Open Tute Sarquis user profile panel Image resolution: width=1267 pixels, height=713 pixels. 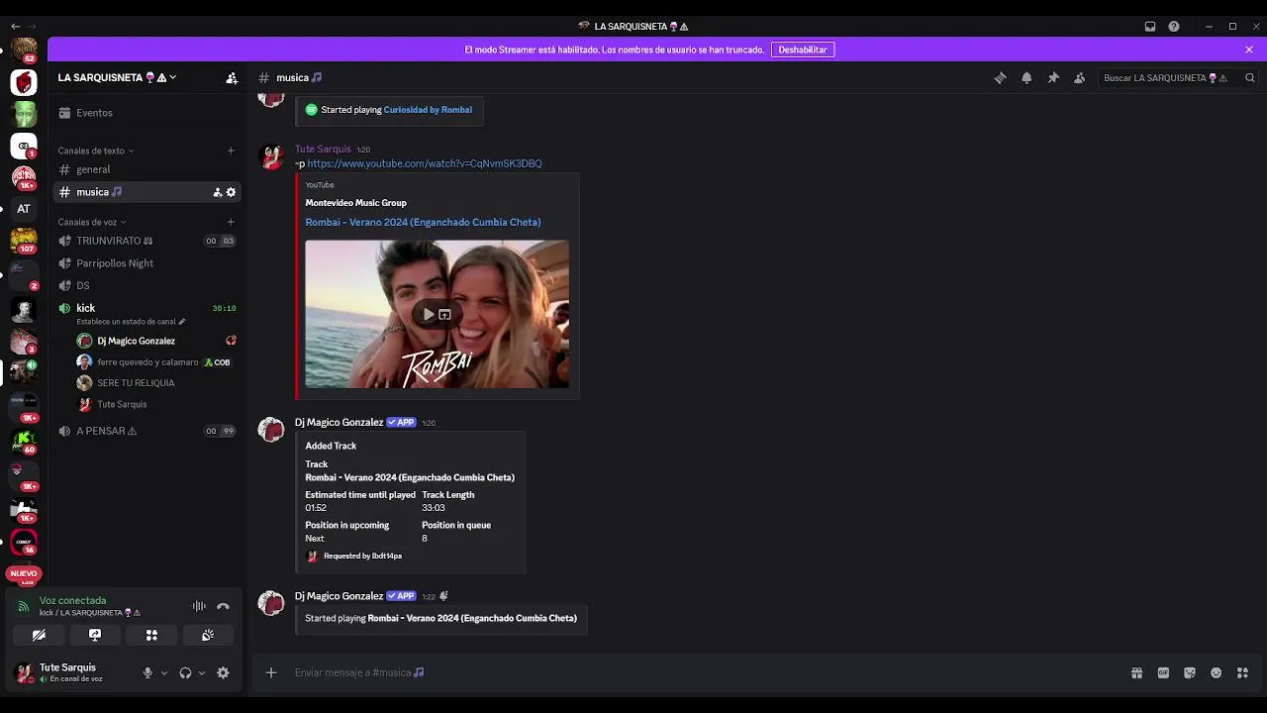(x=71, y=672)
